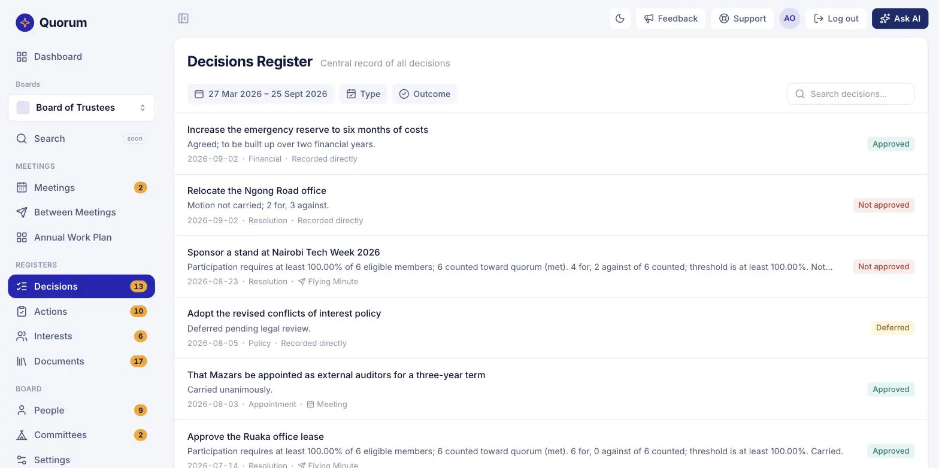Click the Log out button
Viewport: 939px width, 468px height.
[x=836, y=19]
